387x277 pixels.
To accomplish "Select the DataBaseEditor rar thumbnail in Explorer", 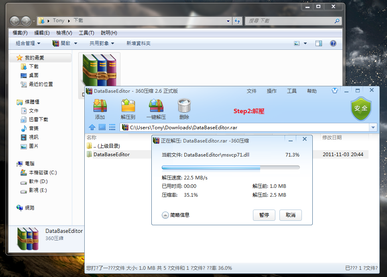I will pos(99,70).
